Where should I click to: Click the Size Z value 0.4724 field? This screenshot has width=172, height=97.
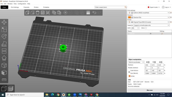pos(160,73)
